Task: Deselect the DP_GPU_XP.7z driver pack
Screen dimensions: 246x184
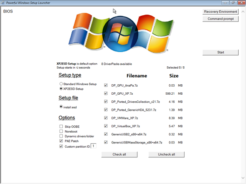Action: [x=106, y=93]
